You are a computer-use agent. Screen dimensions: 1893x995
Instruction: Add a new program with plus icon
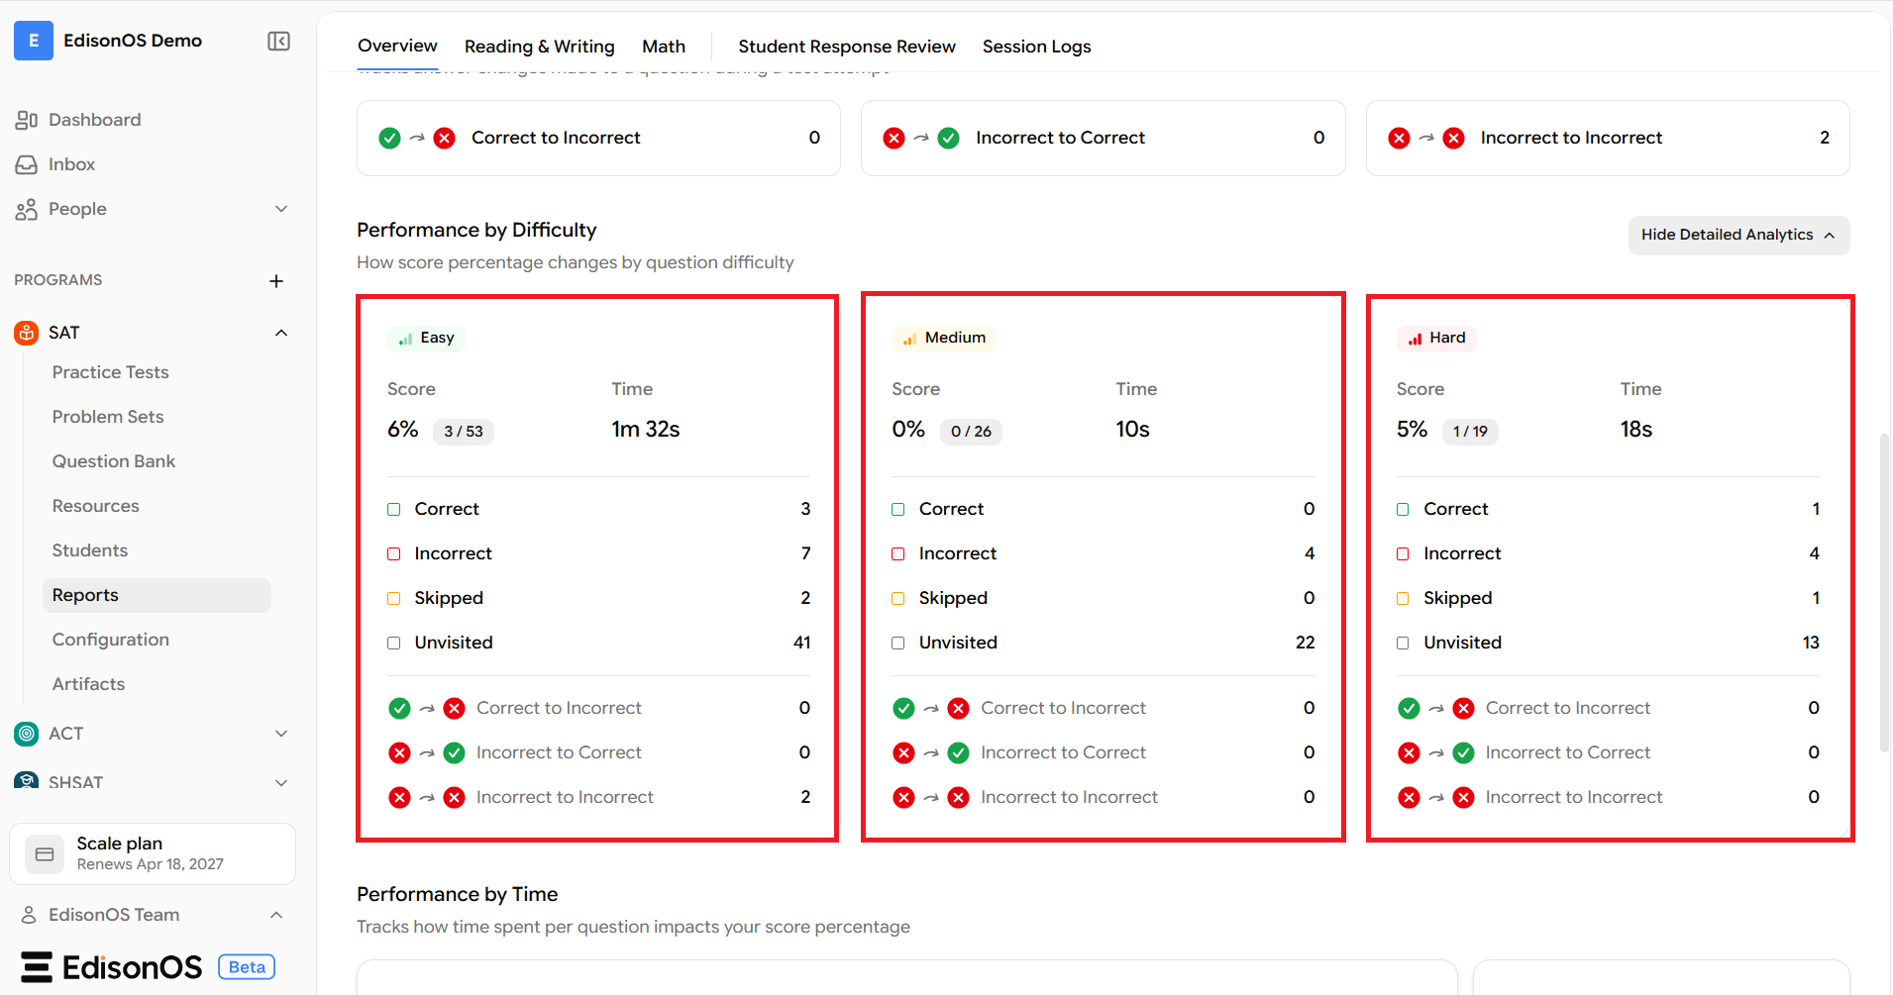[x=276, y=281]
